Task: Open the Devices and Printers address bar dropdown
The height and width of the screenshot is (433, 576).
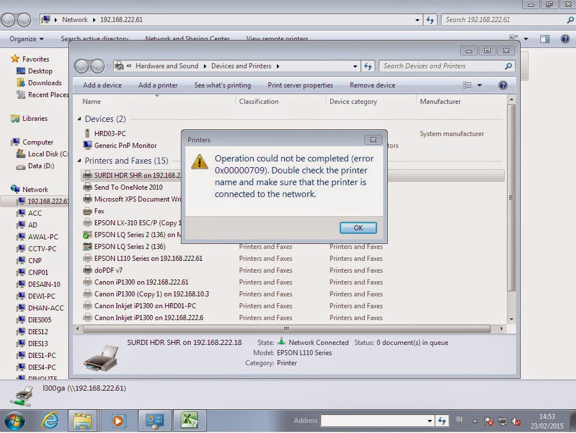Action: [x=355, y=67]
